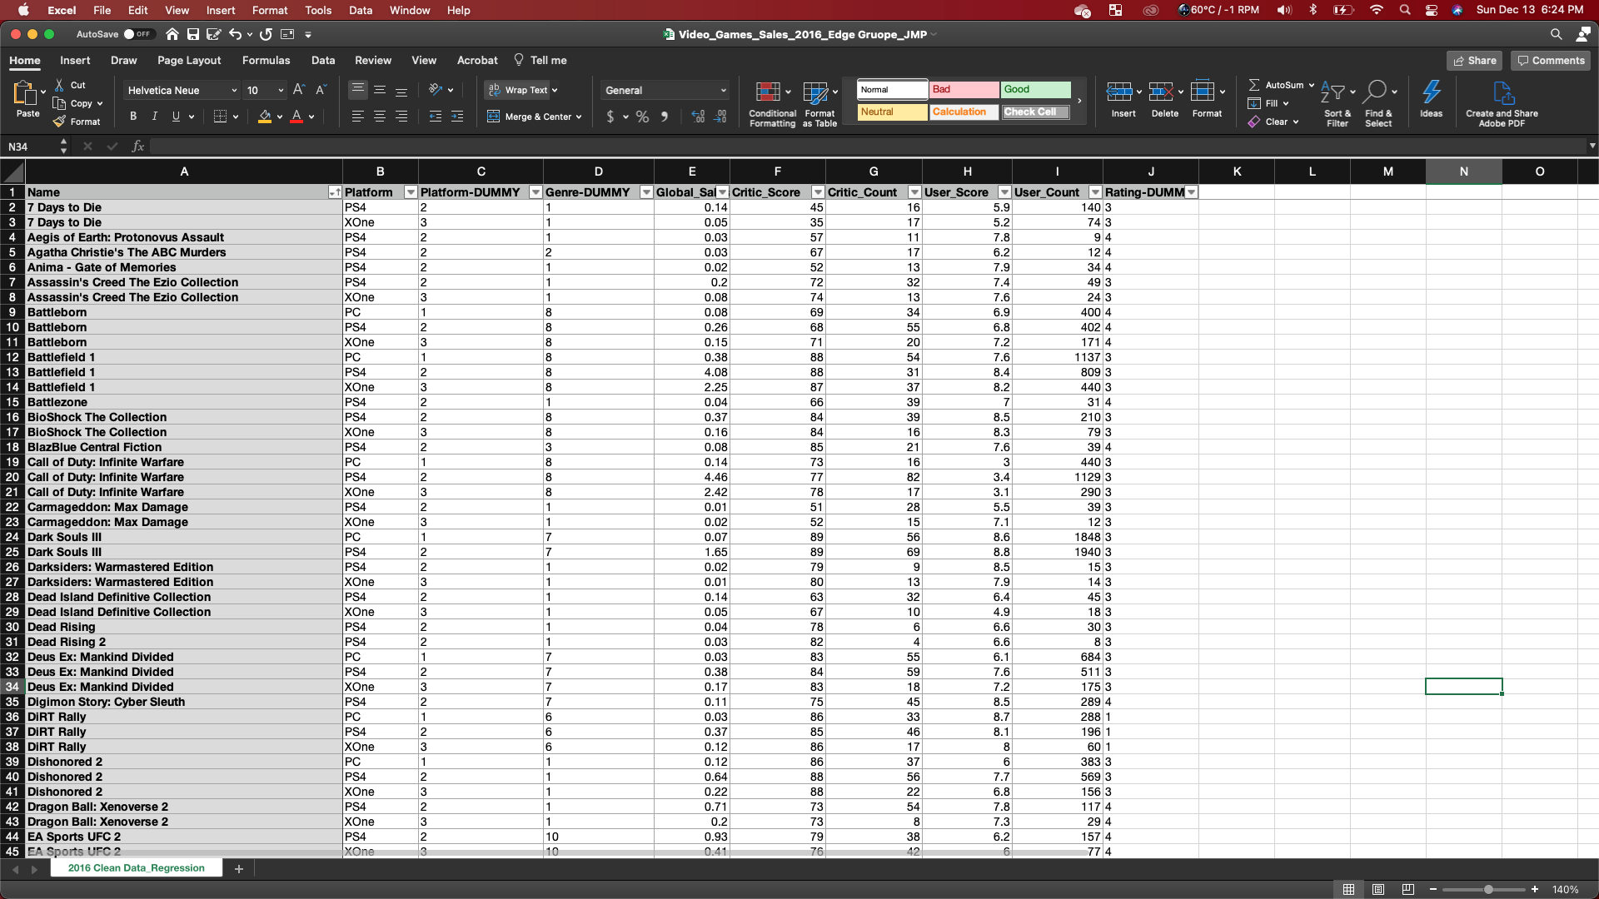Screen dimensions: 1599x899
Task: Click the Ideas lightning icon
Action: (1431, 92)
